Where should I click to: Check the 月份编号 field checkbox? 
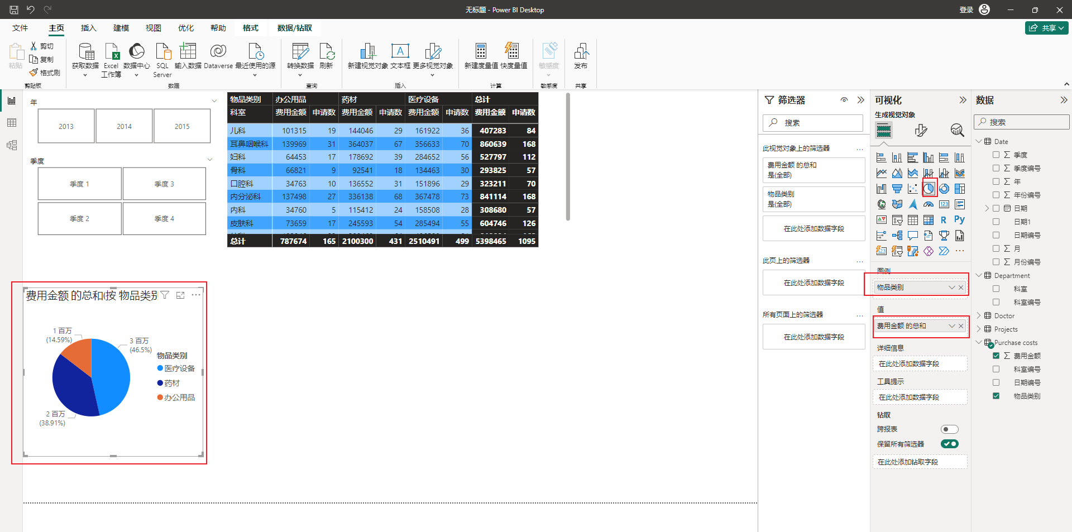996,262
